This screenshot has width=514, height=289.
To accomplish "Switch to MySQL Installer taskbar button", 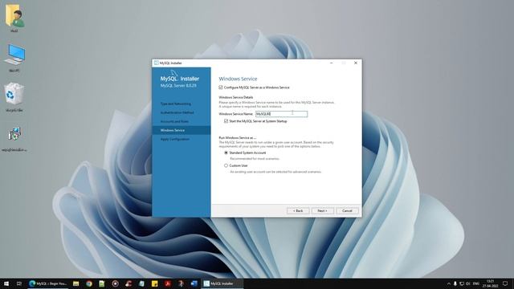I will [x=222, y=283].
